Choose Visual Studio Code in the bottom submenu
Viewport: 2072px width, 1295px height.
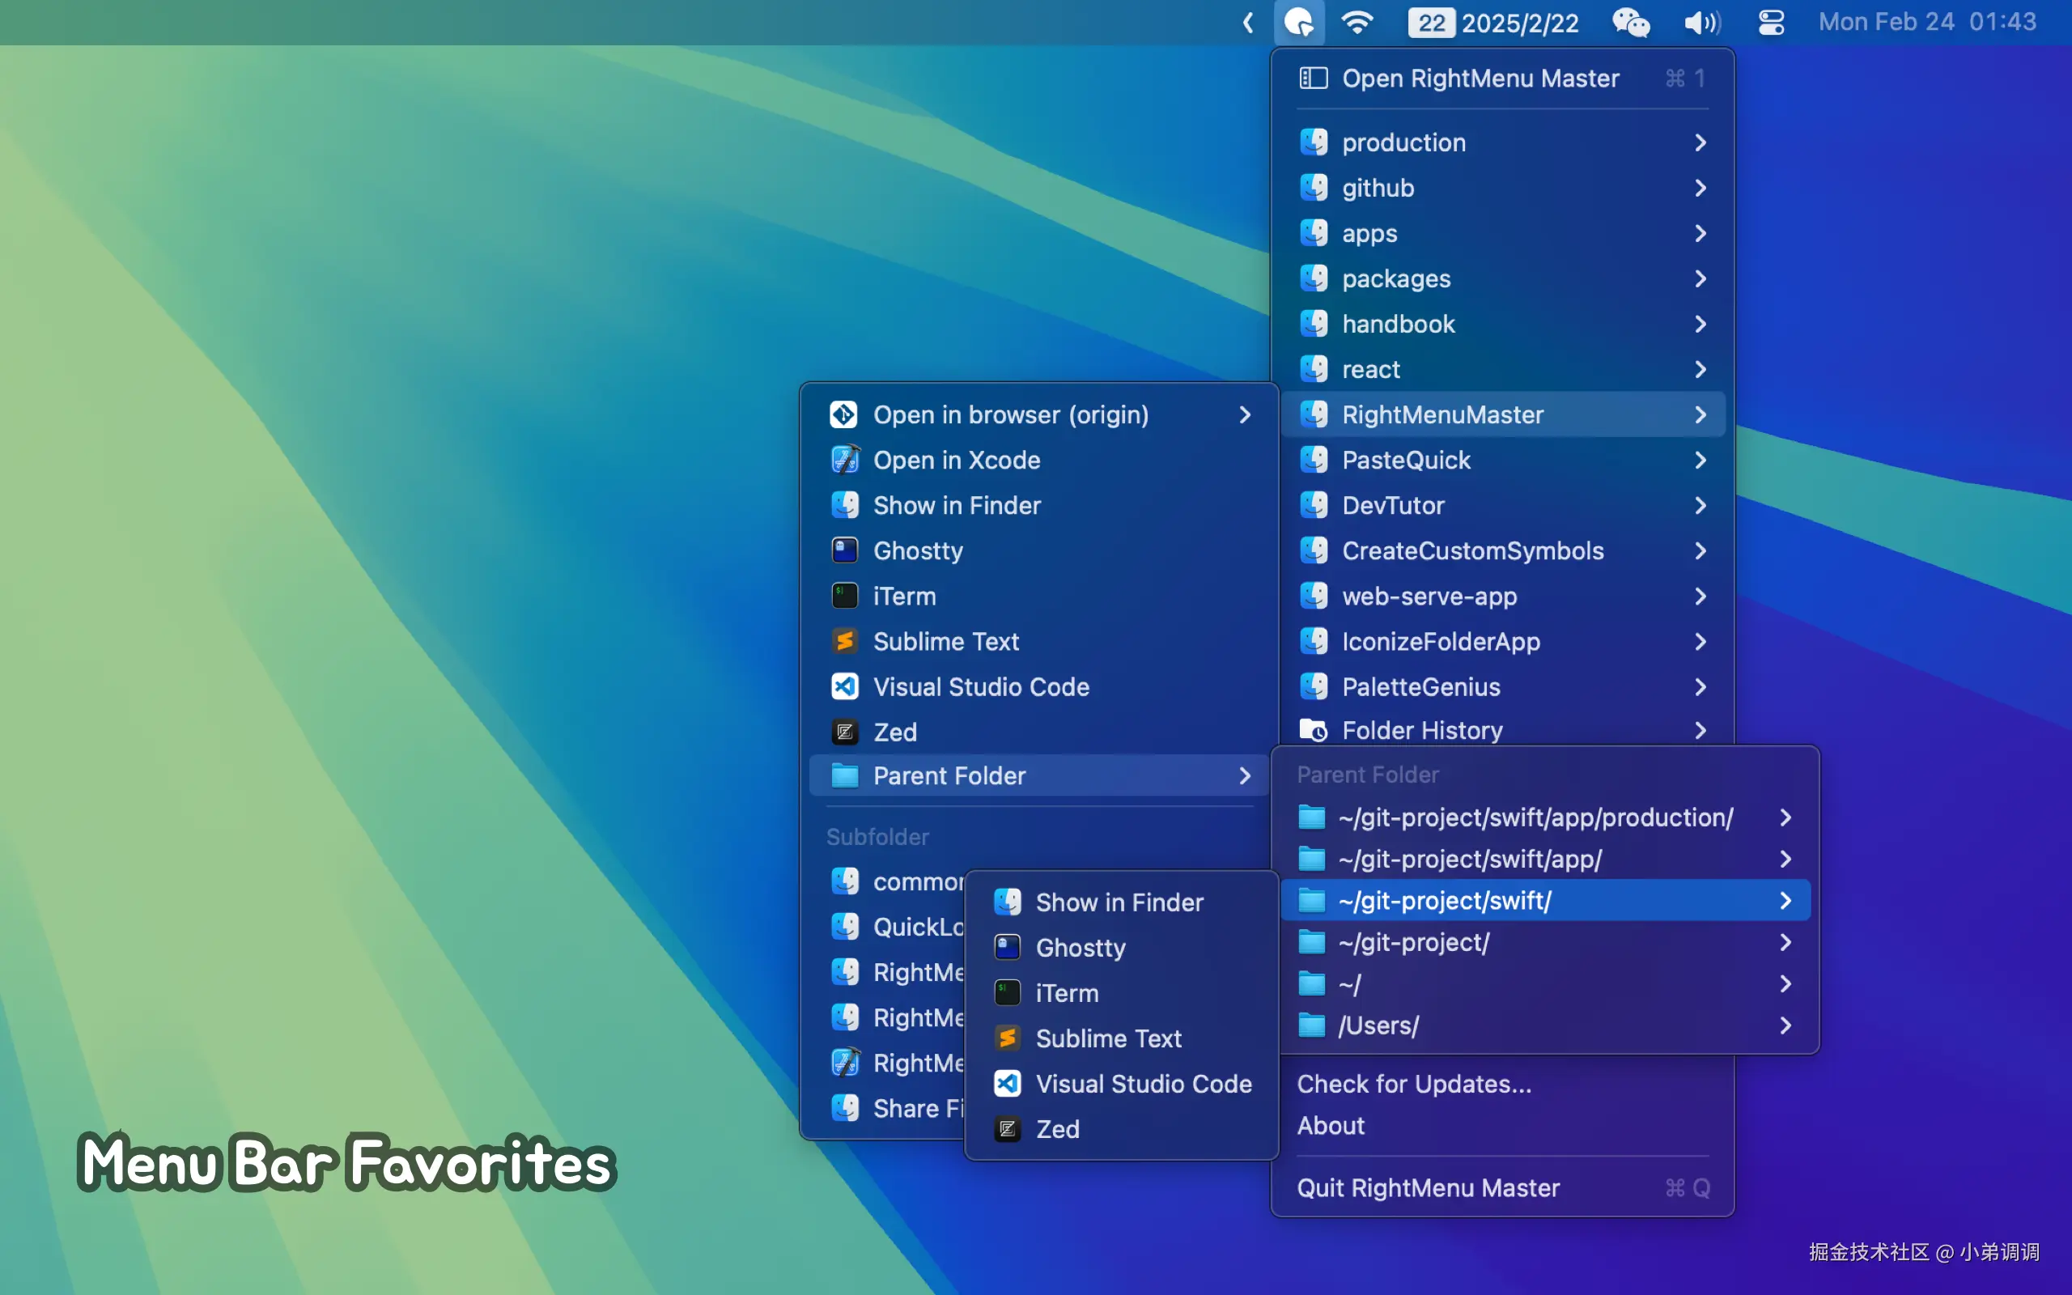(x=1143, y=1084)
